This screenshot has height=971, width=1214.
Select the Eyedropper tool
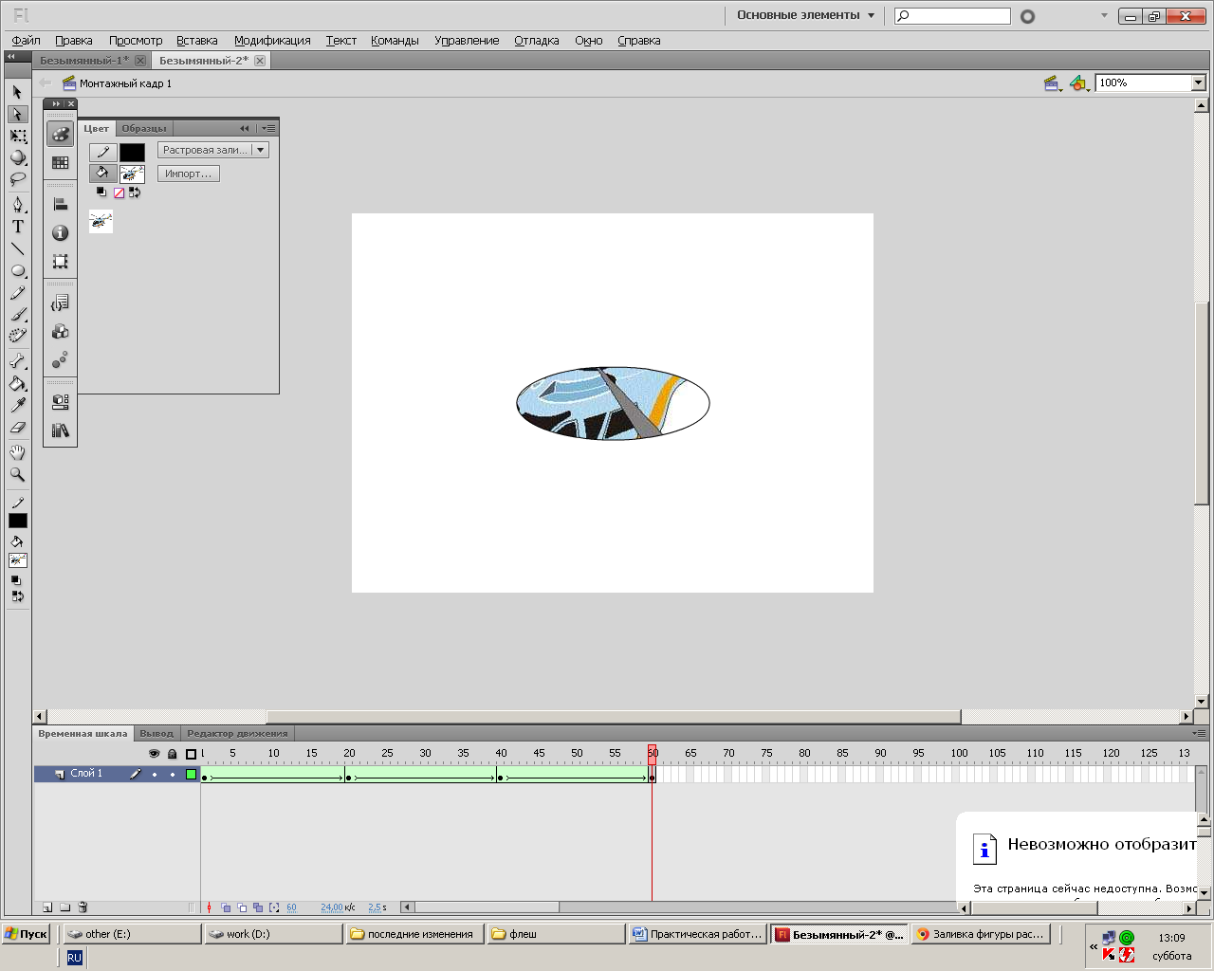pos(17,405)
